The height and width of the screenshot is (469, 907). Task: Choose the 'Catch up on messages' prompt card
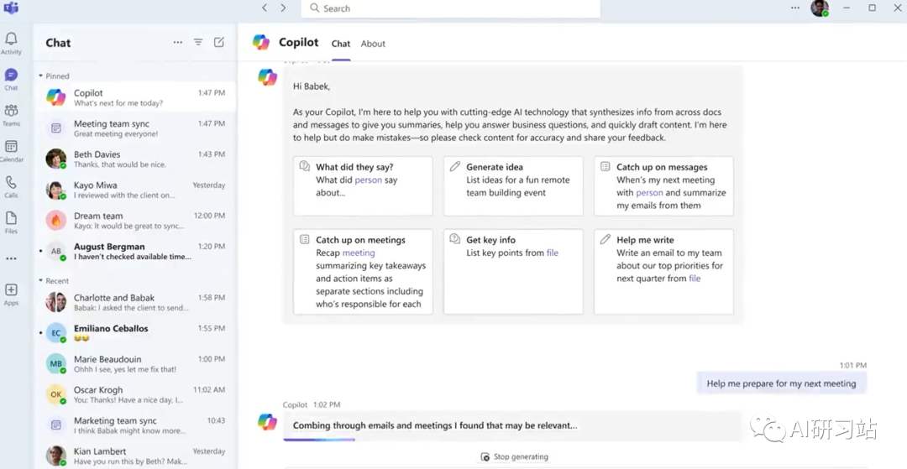pyautogui.click(x=663, y=186)
